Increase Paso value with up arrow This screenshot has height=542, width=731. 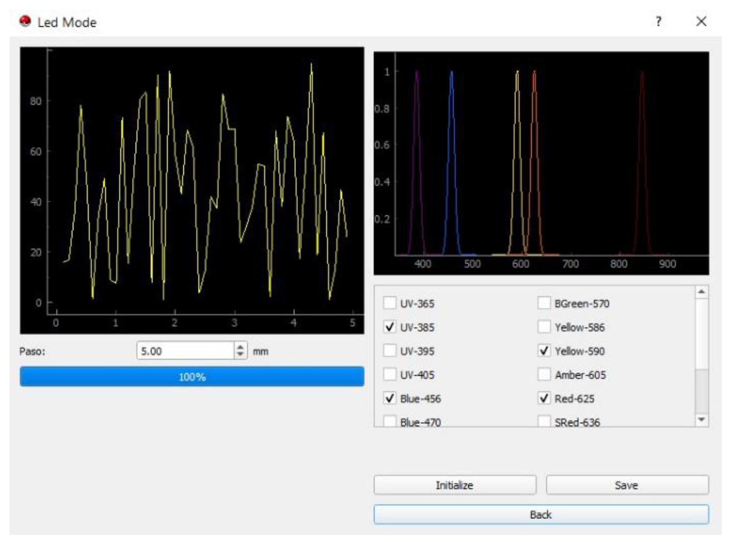pyautogui.click(x=240, y=347)
